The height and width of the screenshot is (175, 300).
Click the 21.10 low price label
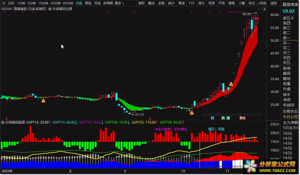coord(139,115)
